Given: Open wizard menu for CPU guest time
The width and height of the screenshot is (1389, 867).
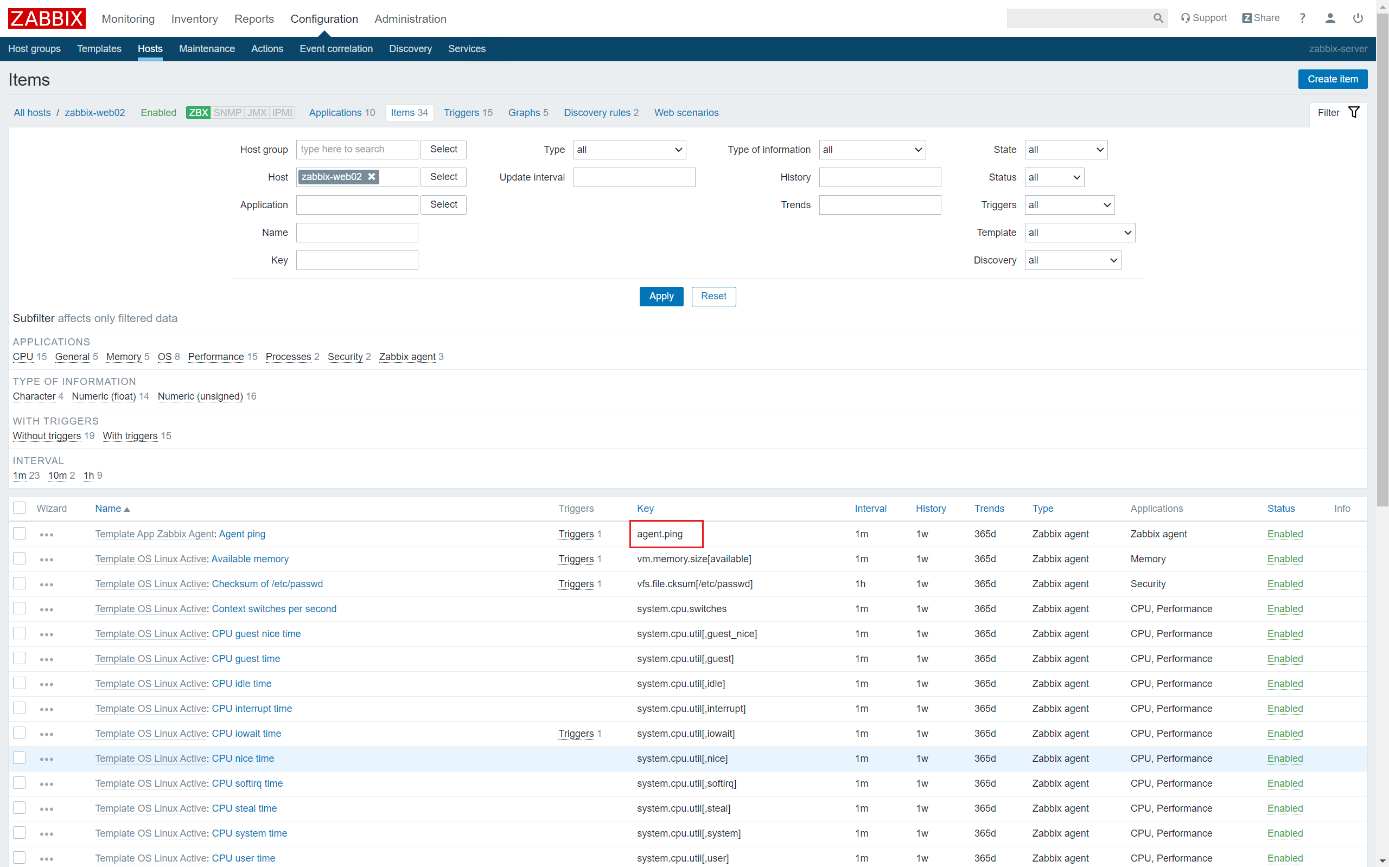Looking at the screenshot, I should click(47, 659).
